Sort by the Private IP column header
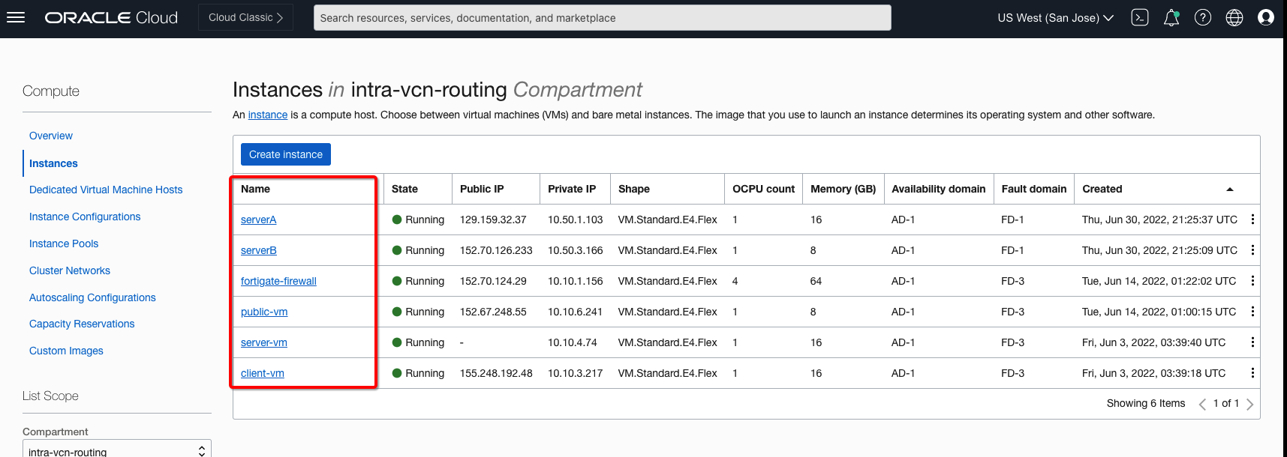The image size is (1287, 457). coord(572,189)
